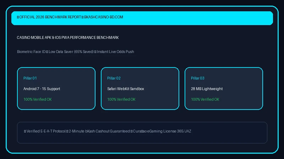Click 100% Verified OK under Safari WebKit
The image size is (284, 159).
click(x=121, y=99)
